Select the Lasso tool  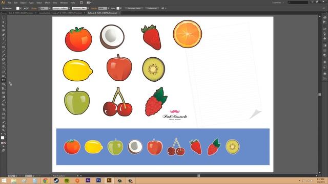pos(3,31)
